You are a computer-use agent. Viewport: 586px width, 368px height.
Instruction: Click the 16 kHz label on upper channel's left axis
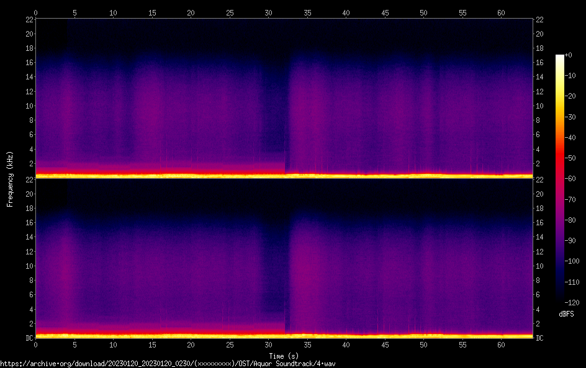click(x=29, y=63)
